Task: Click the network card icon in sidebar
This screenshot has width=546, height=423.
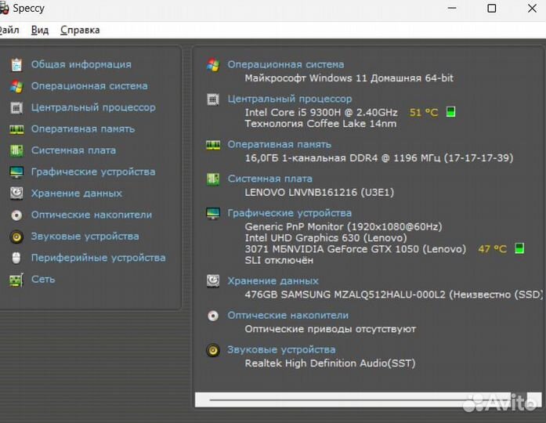Action: (x=16, y=280)
